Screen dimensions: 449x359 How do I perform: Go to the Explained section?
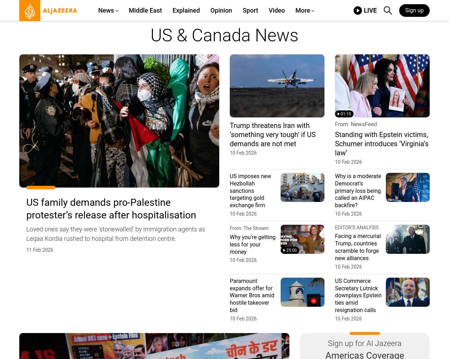pos(186,11)
